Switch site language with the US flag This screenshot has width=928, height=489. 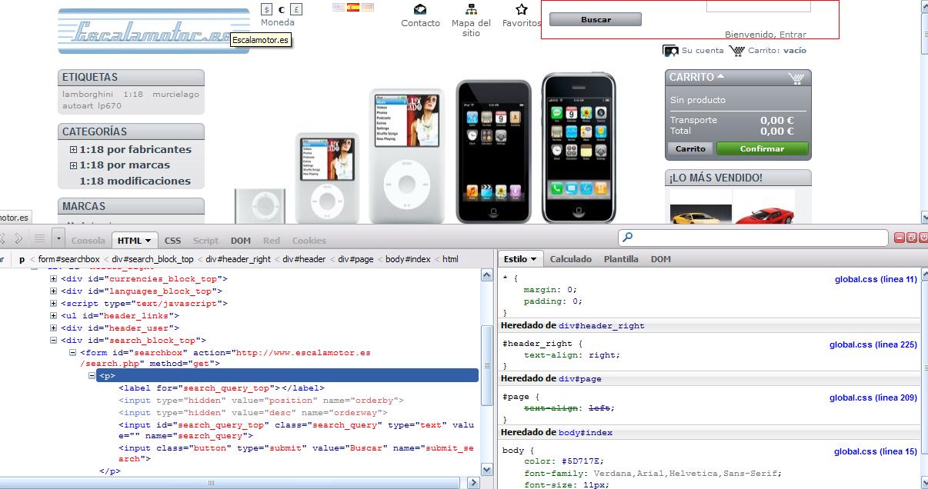click(x=339, y=7)
